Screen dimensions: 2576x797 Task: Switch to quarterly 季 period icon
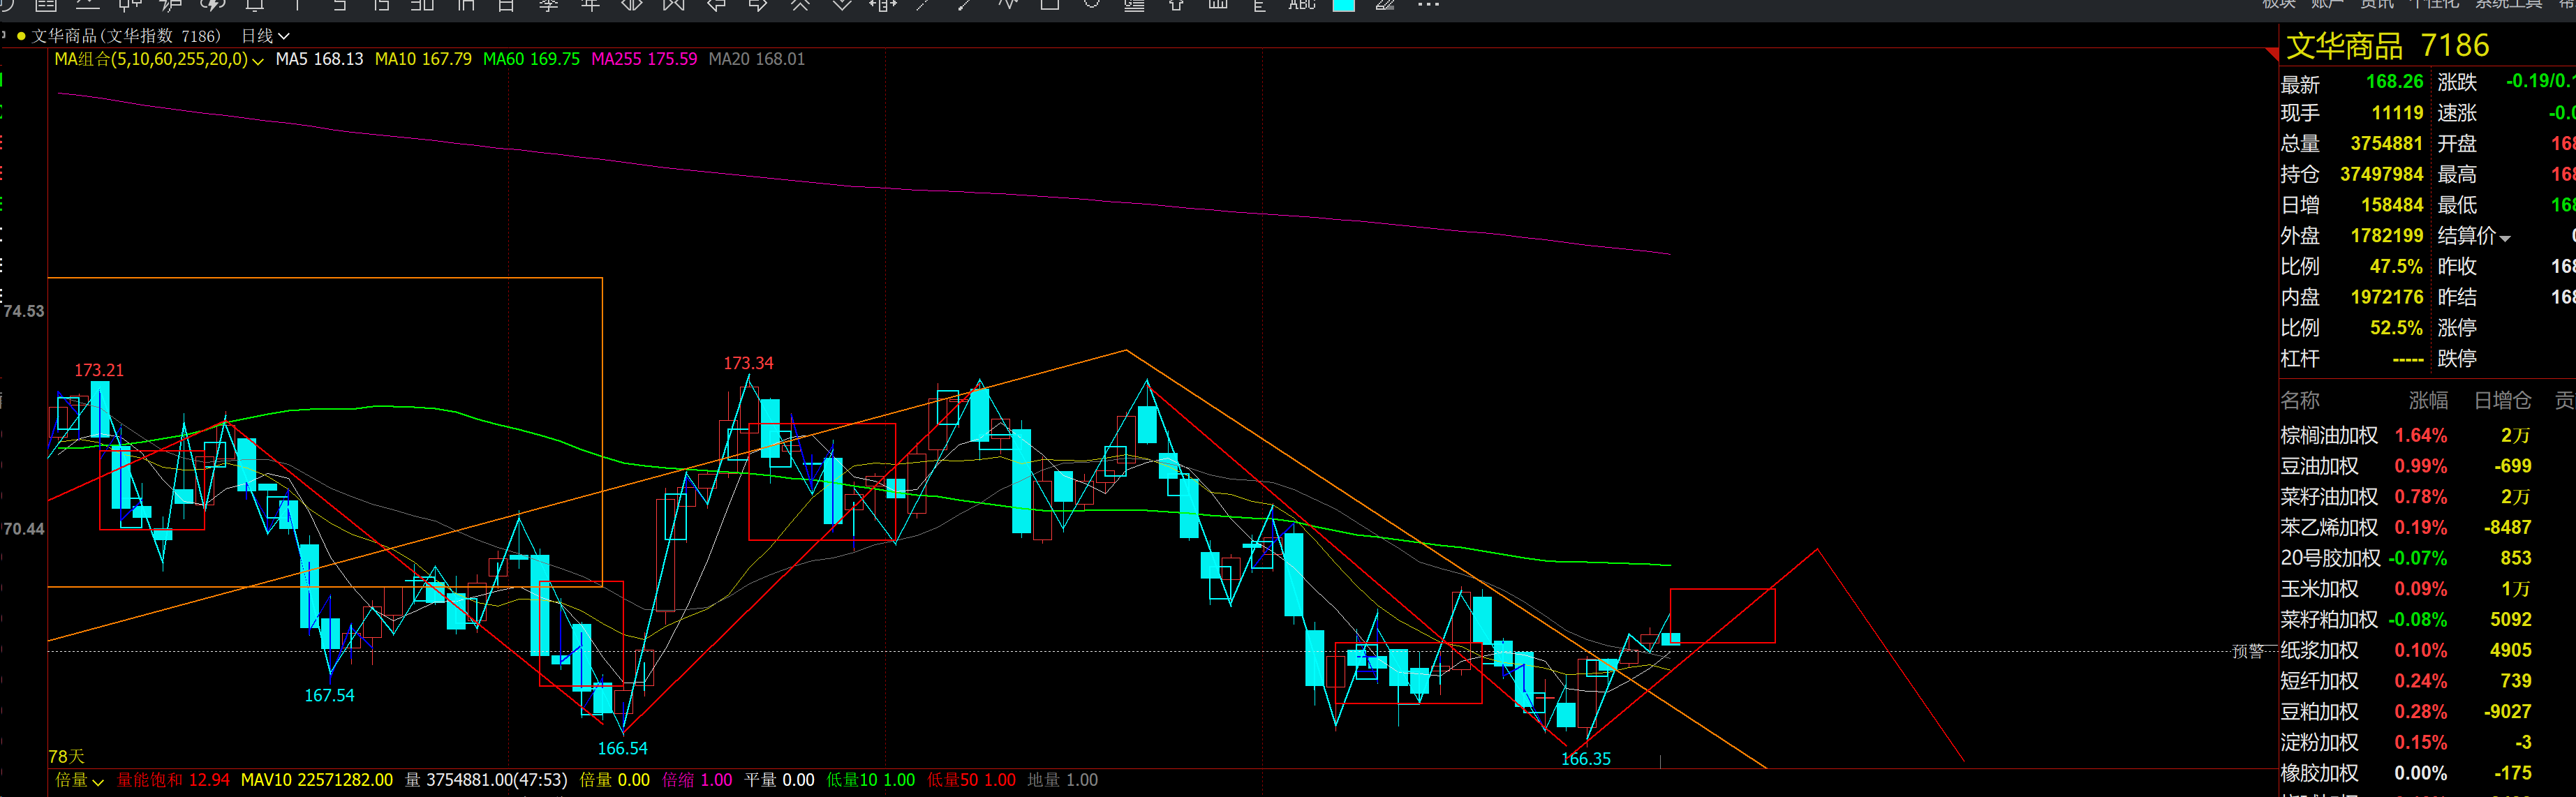click(548, 5)
